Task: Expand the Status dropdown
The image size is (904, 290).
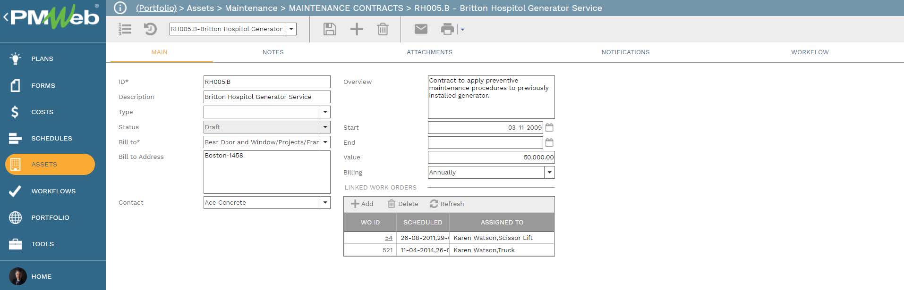Action: [x=325, y=127]
